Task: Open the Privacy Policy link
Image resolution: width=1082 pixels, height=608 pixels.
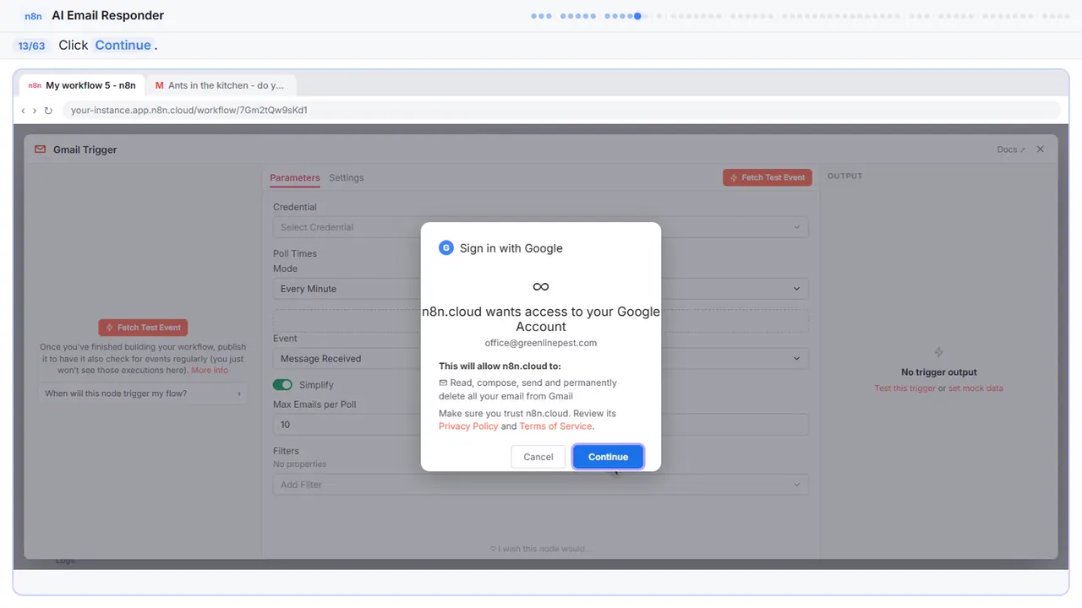Action: 468,426
